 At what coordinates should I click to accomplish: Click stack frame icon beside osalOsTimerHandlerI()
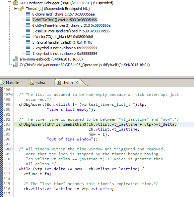point(28,30)
